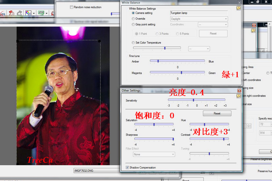272x181 pixels.
Task: Click Reset in White Balance settings
Action: [213, 34]
